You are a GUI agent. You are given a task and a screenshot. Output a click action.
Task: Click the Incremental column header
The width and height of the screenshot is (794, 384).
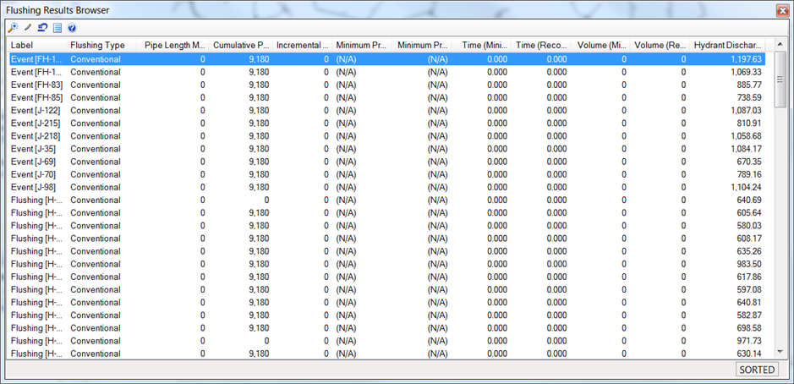tap(303, 45)
